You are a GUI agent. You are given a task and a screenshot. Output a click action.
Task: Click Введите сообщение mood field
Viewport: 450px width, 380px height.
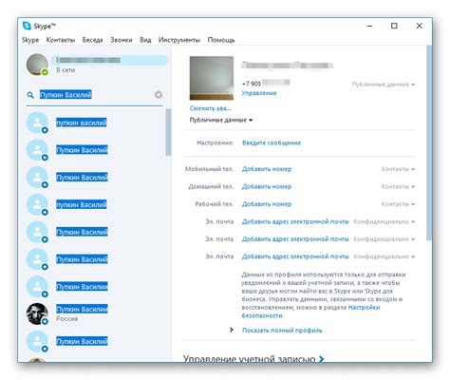(x=272, y=142)
